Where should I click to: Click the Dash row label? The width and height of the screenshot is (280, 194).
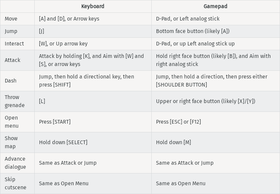point(10,81)
